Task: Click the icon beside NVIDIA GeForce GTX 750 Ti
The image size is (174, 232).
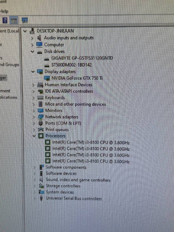Action: pos(47,78)
